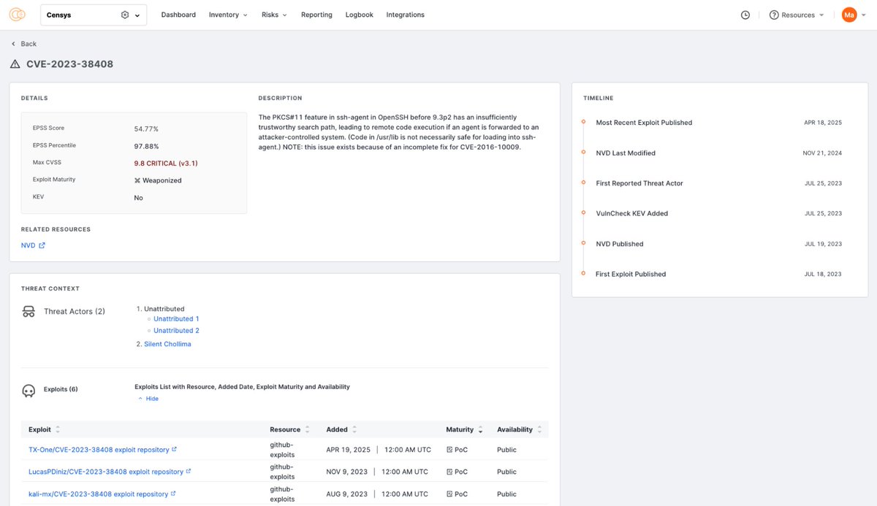Click the warning triangle beside CVE-2023-38408
Viewport: 877px width, 506px height.
click(15, 64)
